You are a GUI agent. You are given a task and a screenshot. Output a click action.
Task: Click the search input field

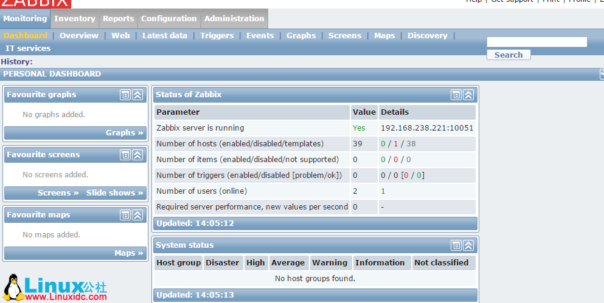[537, 42]
